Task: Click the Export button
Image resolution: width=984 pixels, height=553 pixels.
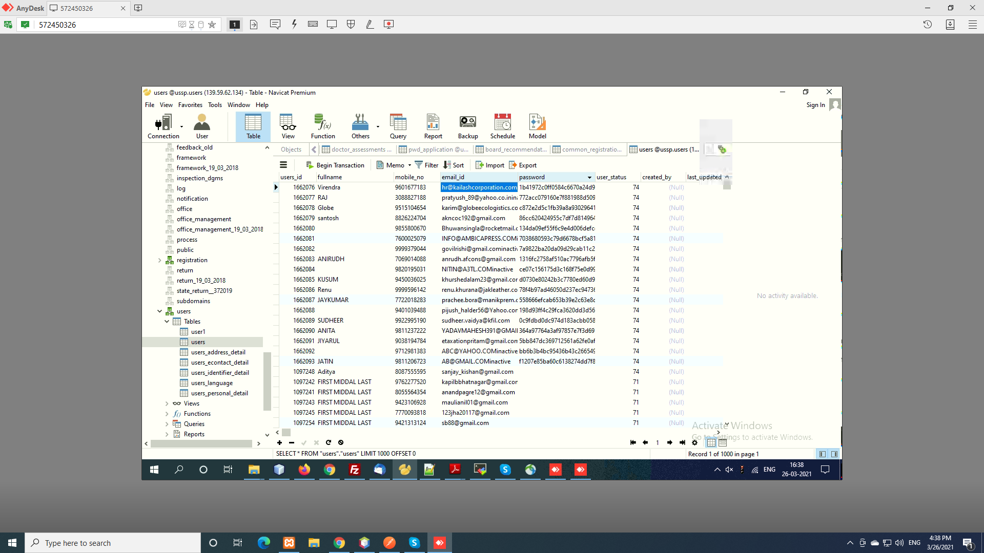Action: (x=523, y=165)
